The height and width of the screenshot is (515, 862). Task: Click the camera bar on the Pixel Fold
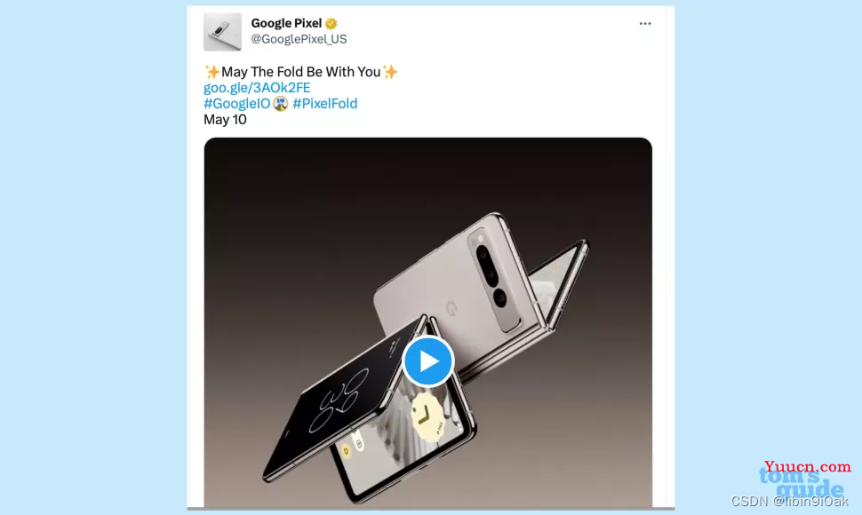(493, 279)
